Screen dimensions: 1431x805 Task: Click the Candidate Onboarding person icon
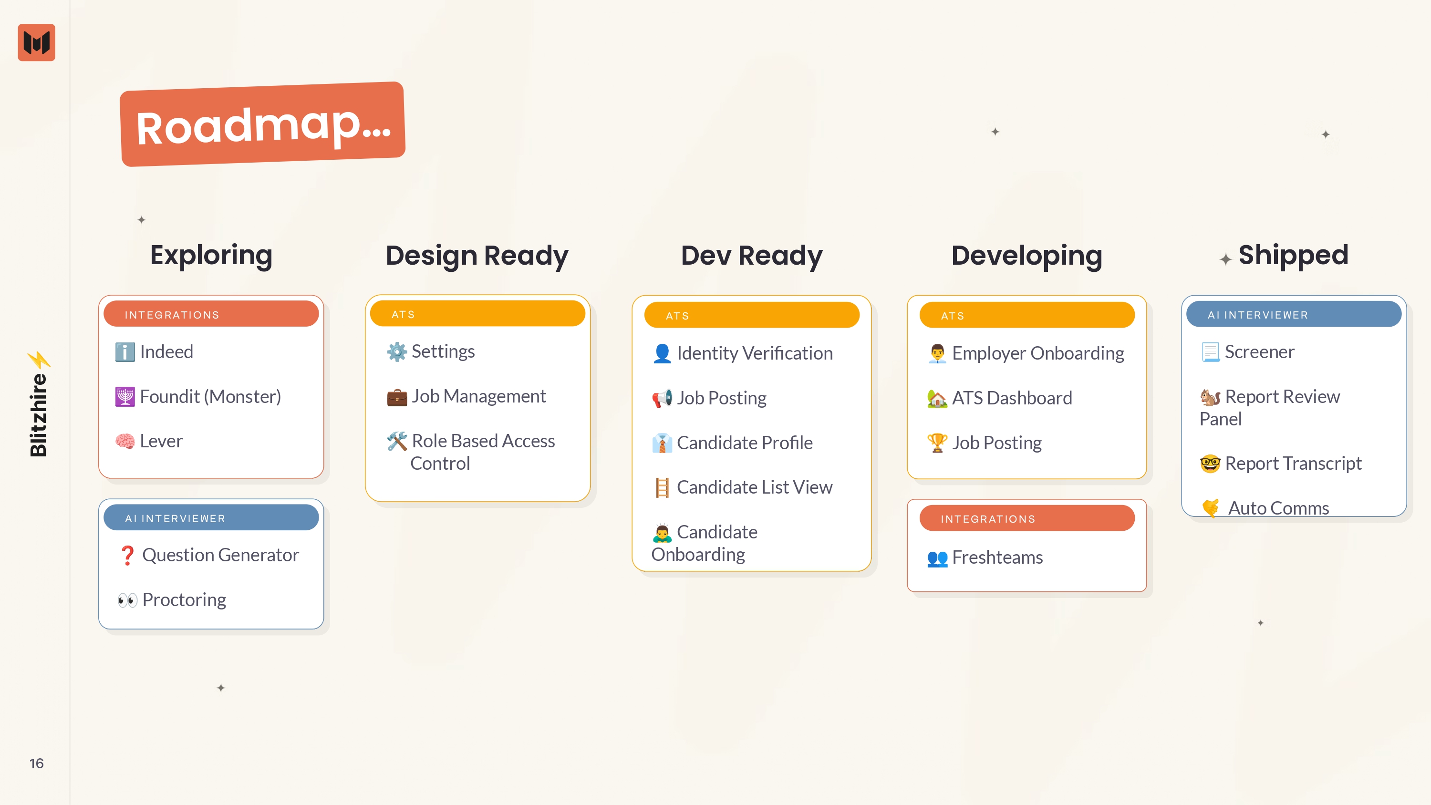(x=662, y=532)
